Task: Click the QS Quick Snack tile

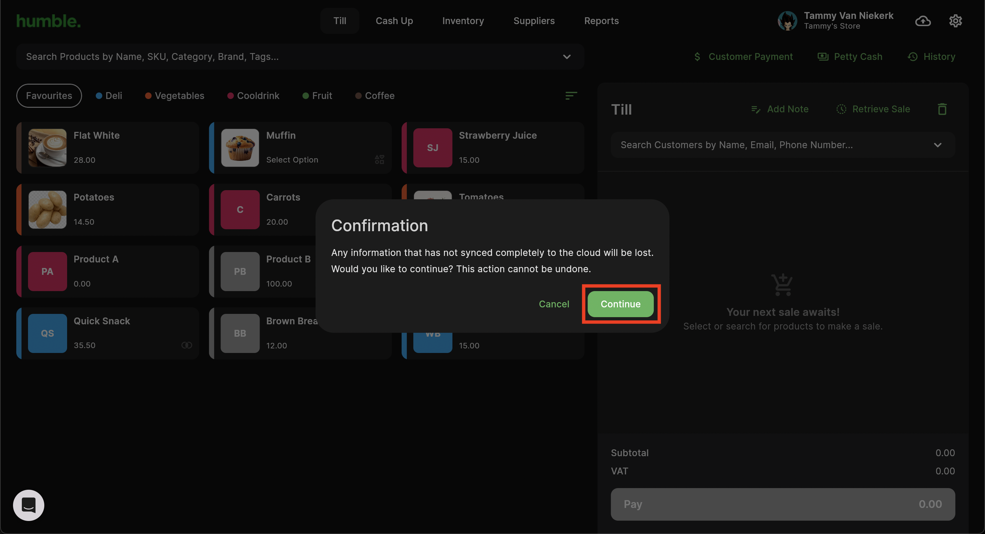Action: [x=48, y=333]
